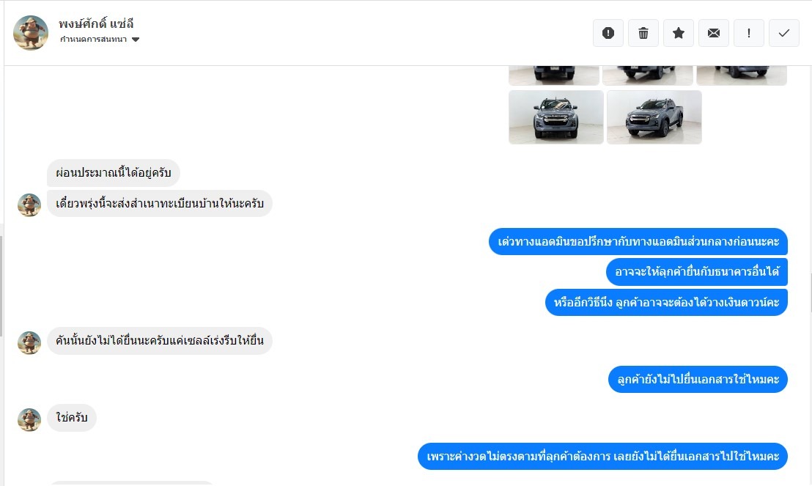The image size is (812, 486).
Task: Open sender avatar beside 'คันนั้นยังไม่ได้ยื่น' message
Action: pos(29,342)
